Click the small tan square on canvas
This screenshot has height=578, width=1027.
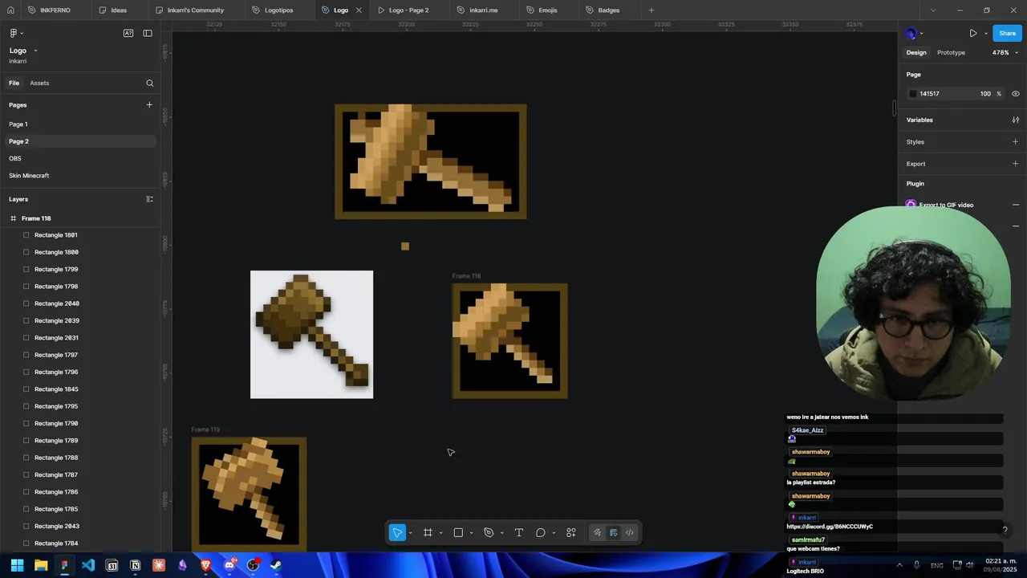click(x=405, y=246)
